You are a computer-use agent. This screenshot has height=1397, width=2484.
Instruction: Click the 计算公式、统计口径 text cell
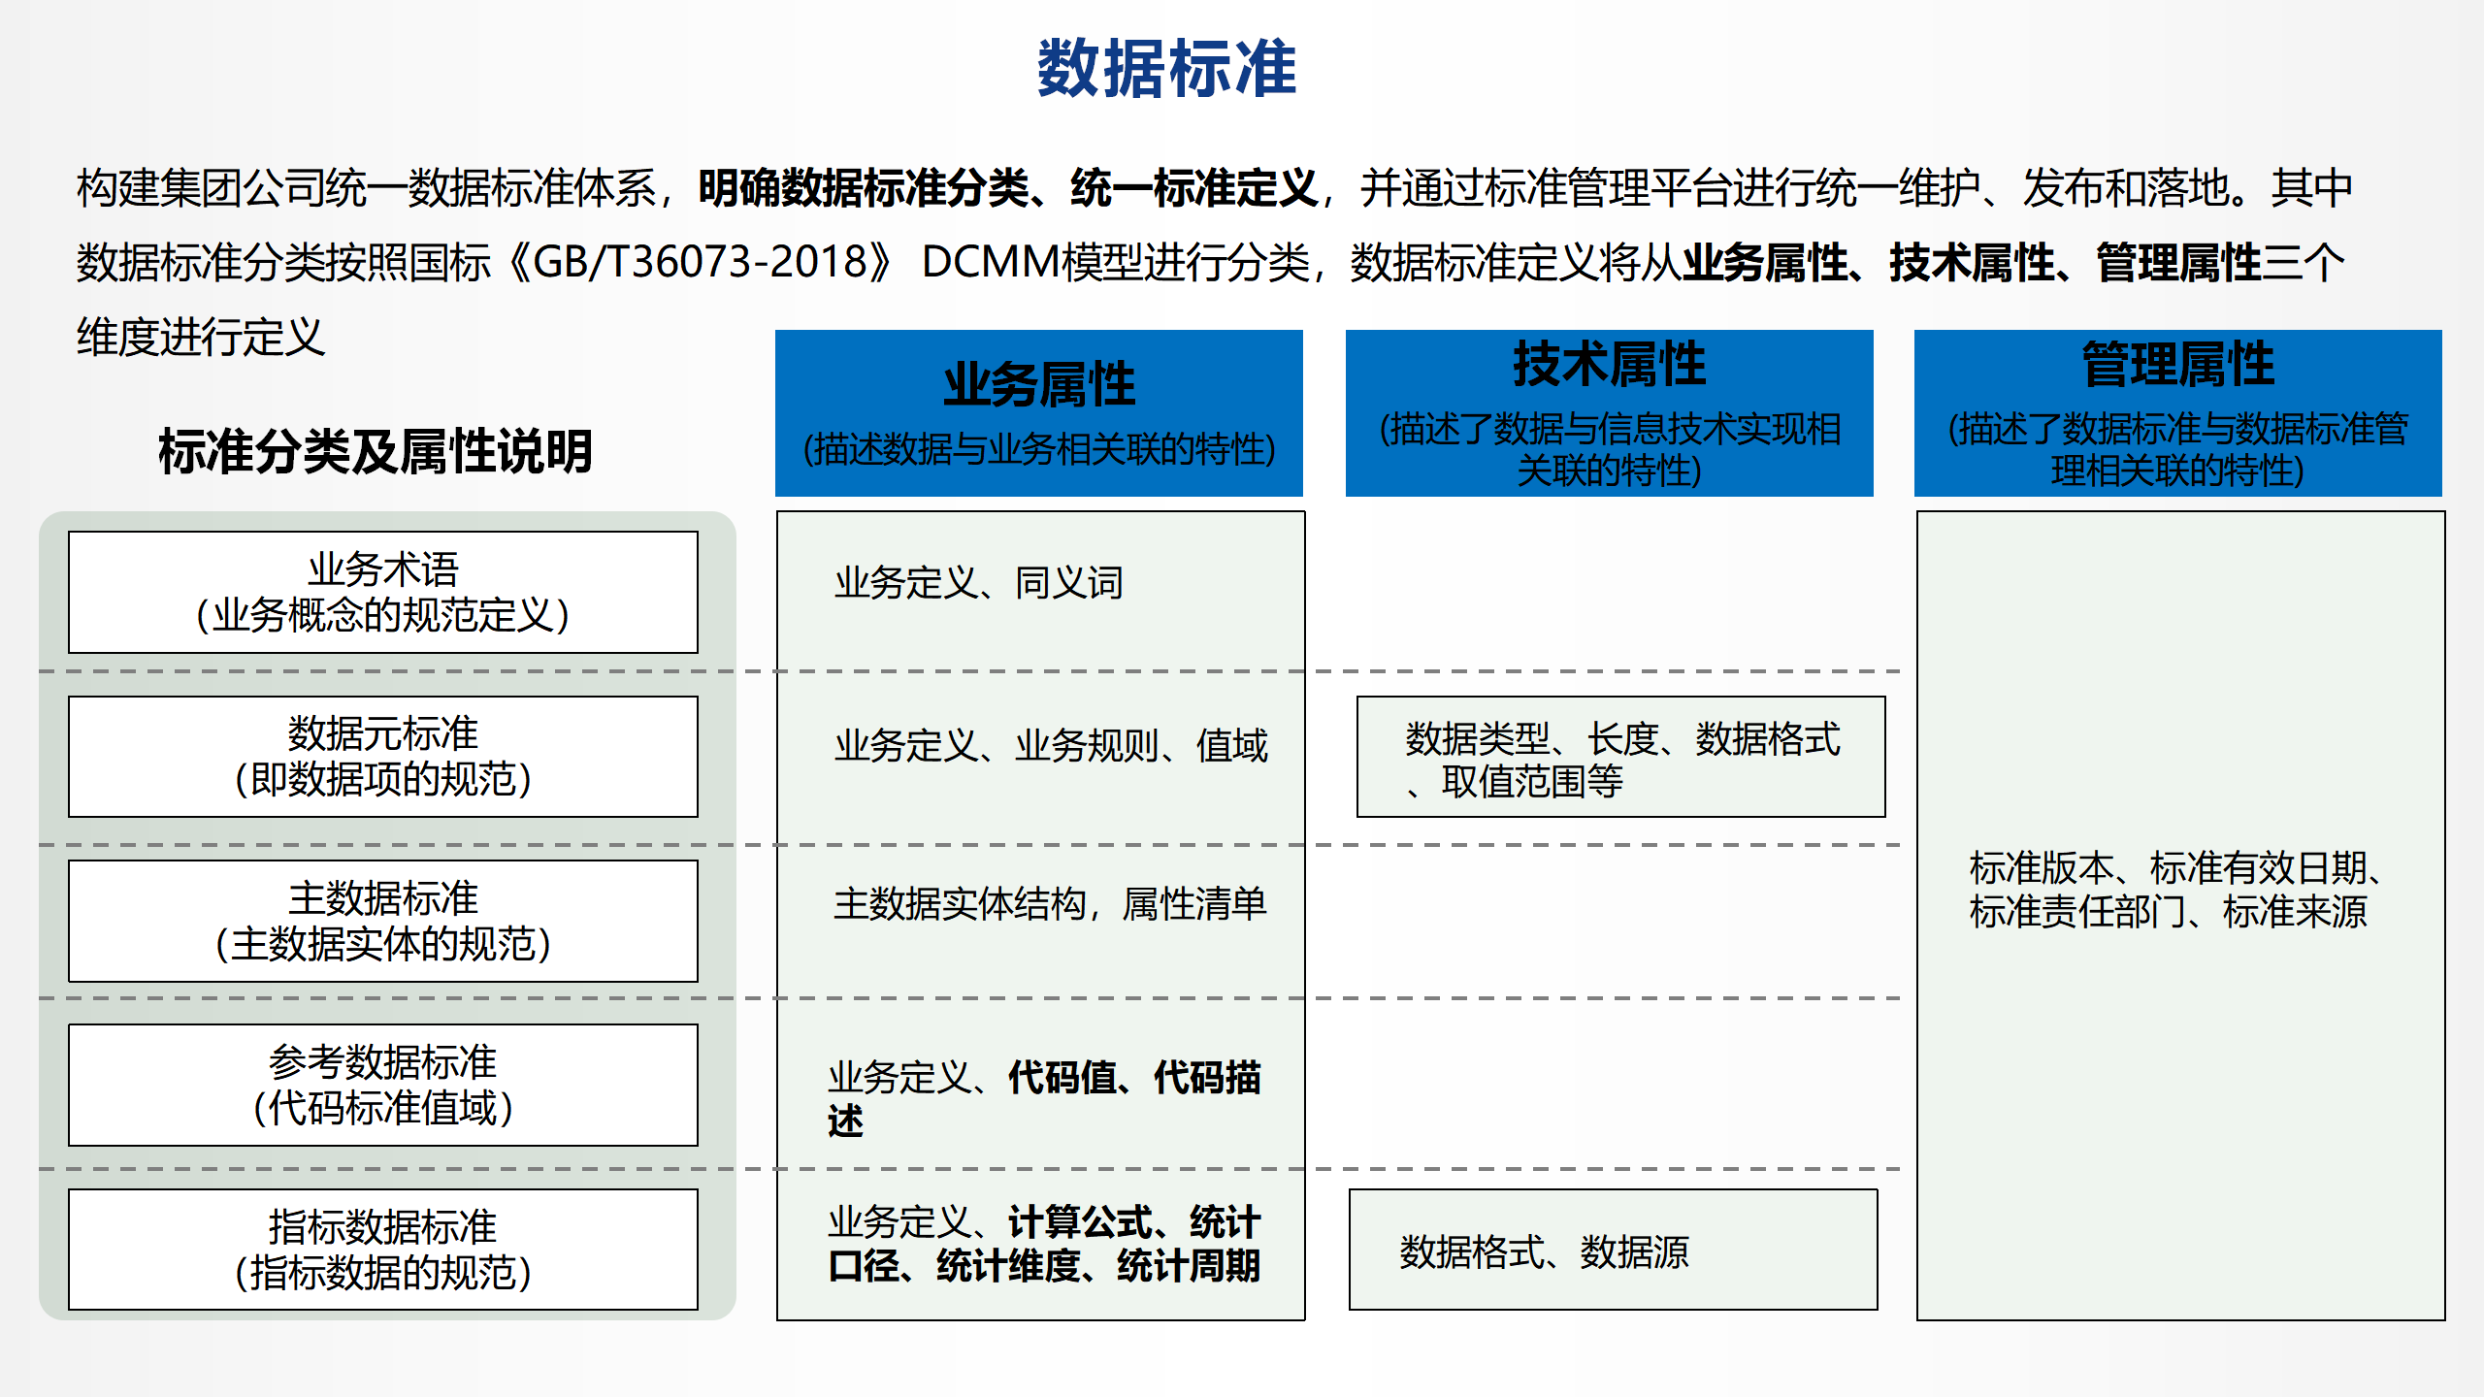[x=1044, y=1244]
